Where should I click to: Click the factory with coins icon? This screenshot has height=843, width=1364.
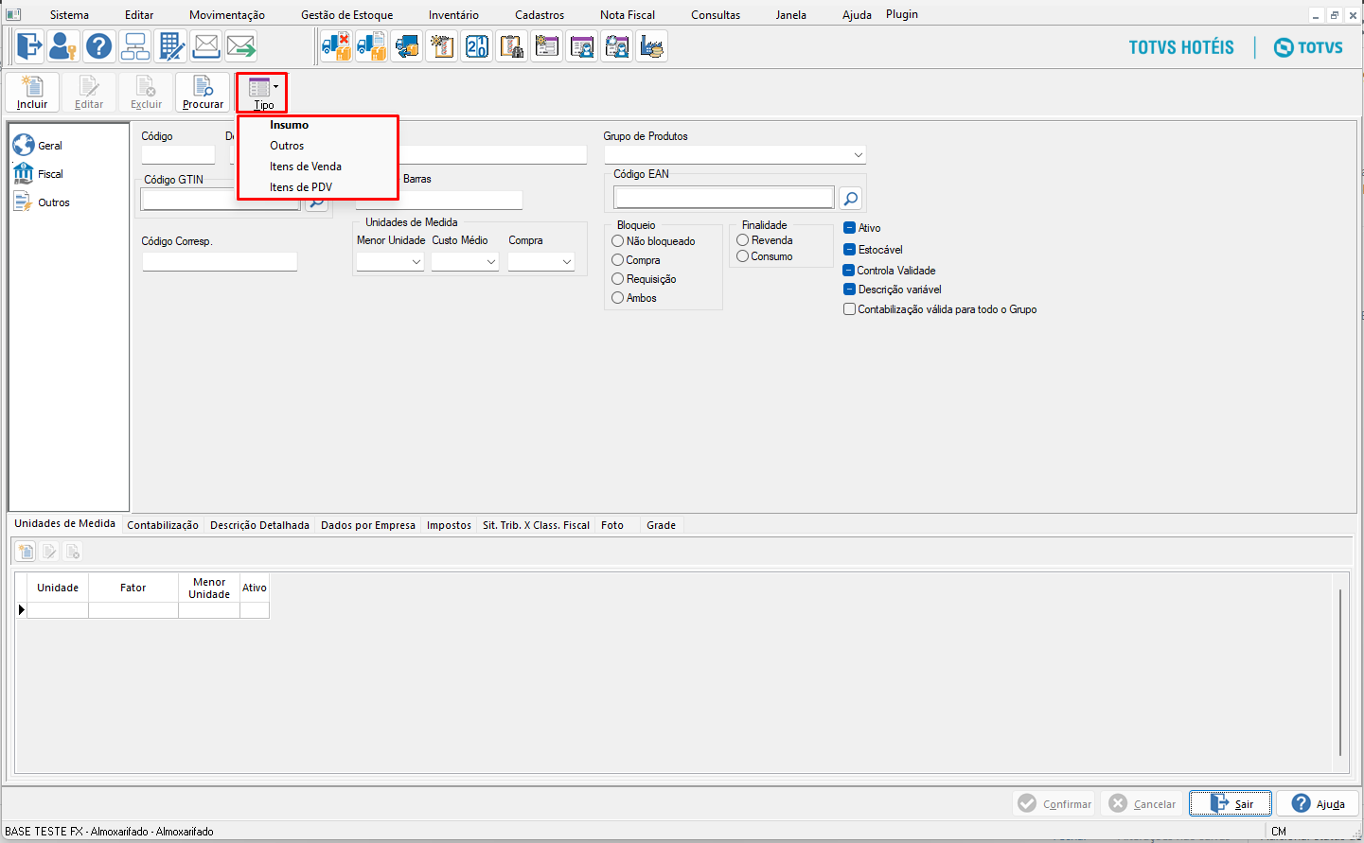pos(651,45)
